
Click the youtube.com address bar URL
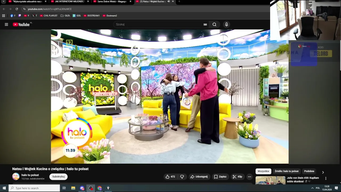tap(50, 9)
